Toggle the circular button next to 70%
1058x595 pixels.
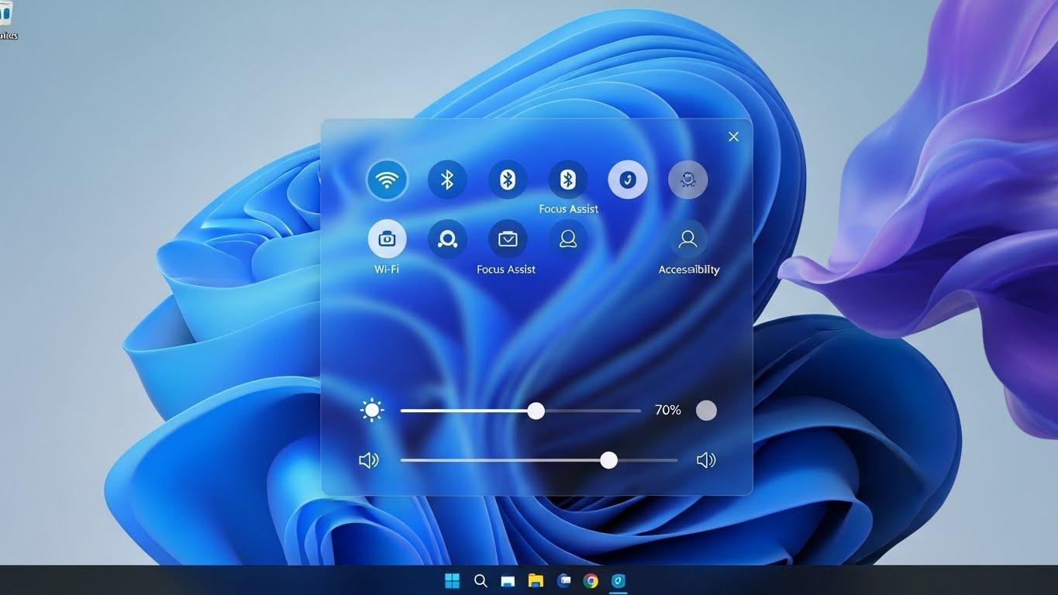705,410
